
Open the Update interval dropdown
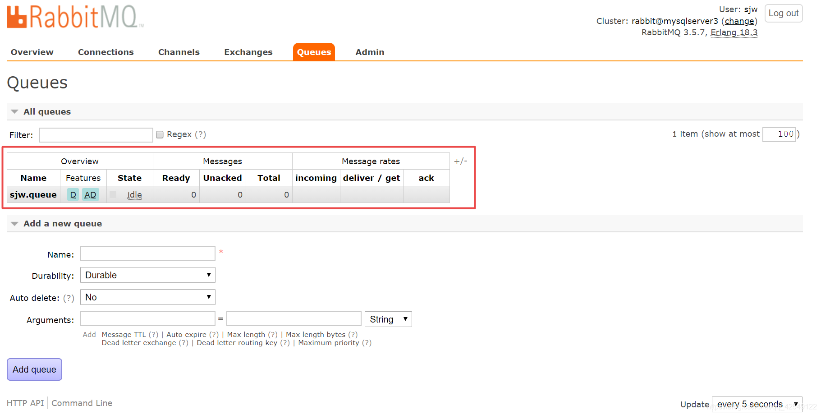point(757,404)
